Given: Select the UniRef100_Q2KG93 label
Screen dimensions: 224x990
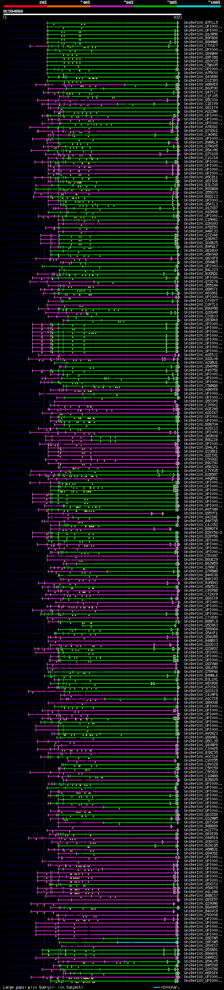Looking at the screenshot, I should pos(201,223).
